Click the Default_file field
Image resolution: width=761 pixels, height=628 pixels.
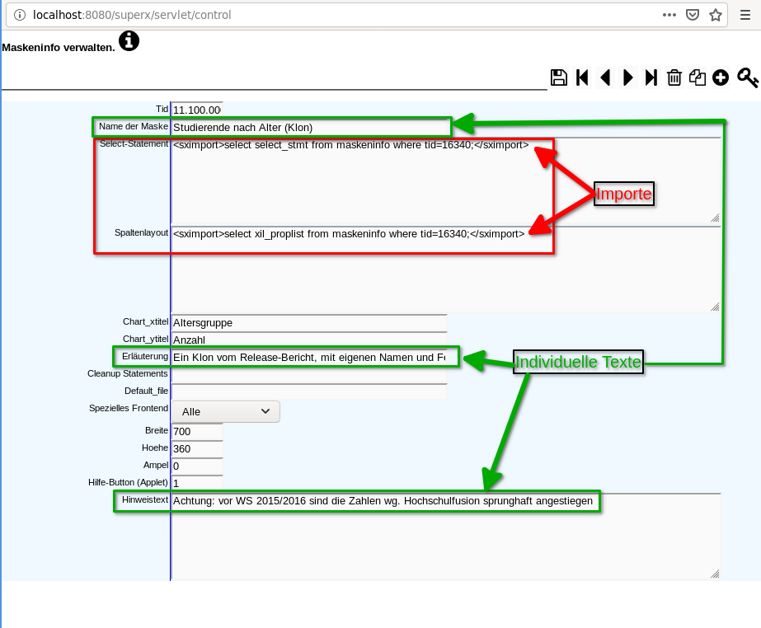click(x=309, y=391)
